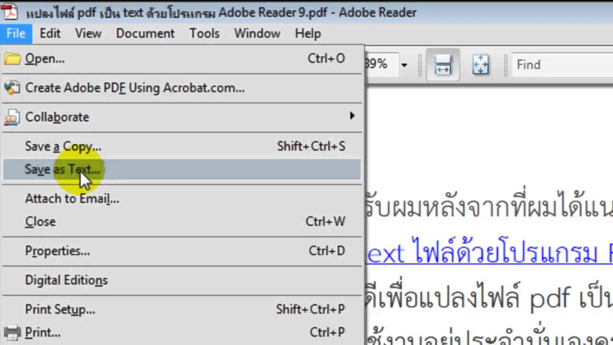613x345 pixels.
Task: Choose Print... menu entry
Action: pyautogui.click(x=182, y=332)
